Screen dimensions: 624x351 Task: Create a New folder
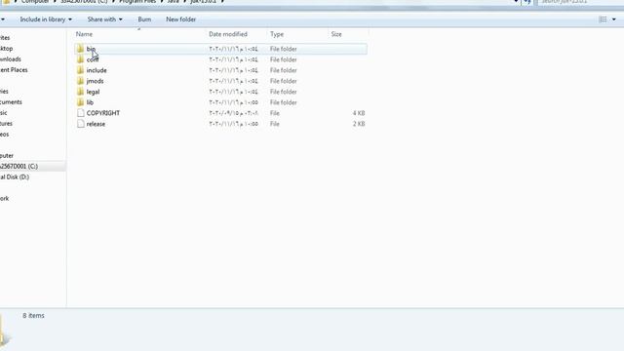(x=180, y=19)
